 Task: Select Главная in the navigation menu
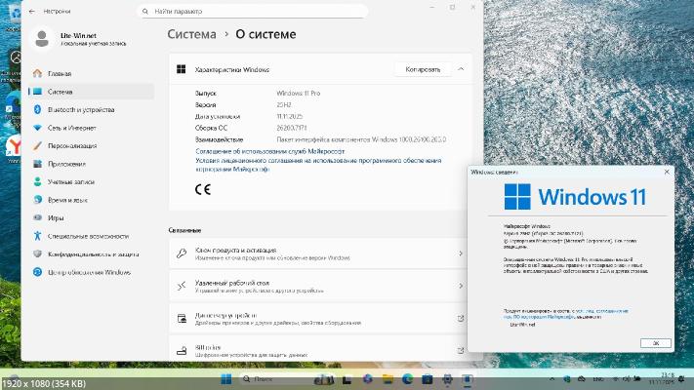pyautogui.click(x=60, y=73)
